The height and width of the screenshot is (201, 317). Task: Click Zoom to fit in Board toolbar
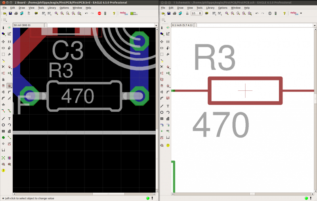[56, 13]
